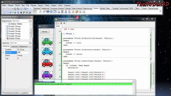Select the red car image on form
The height and width of the screenshot is (96, 171).
(47, 63)
